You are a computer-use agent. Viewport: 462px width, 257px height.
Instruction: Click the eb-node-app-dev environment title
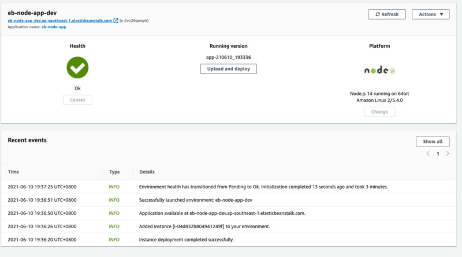coord(32,13)
